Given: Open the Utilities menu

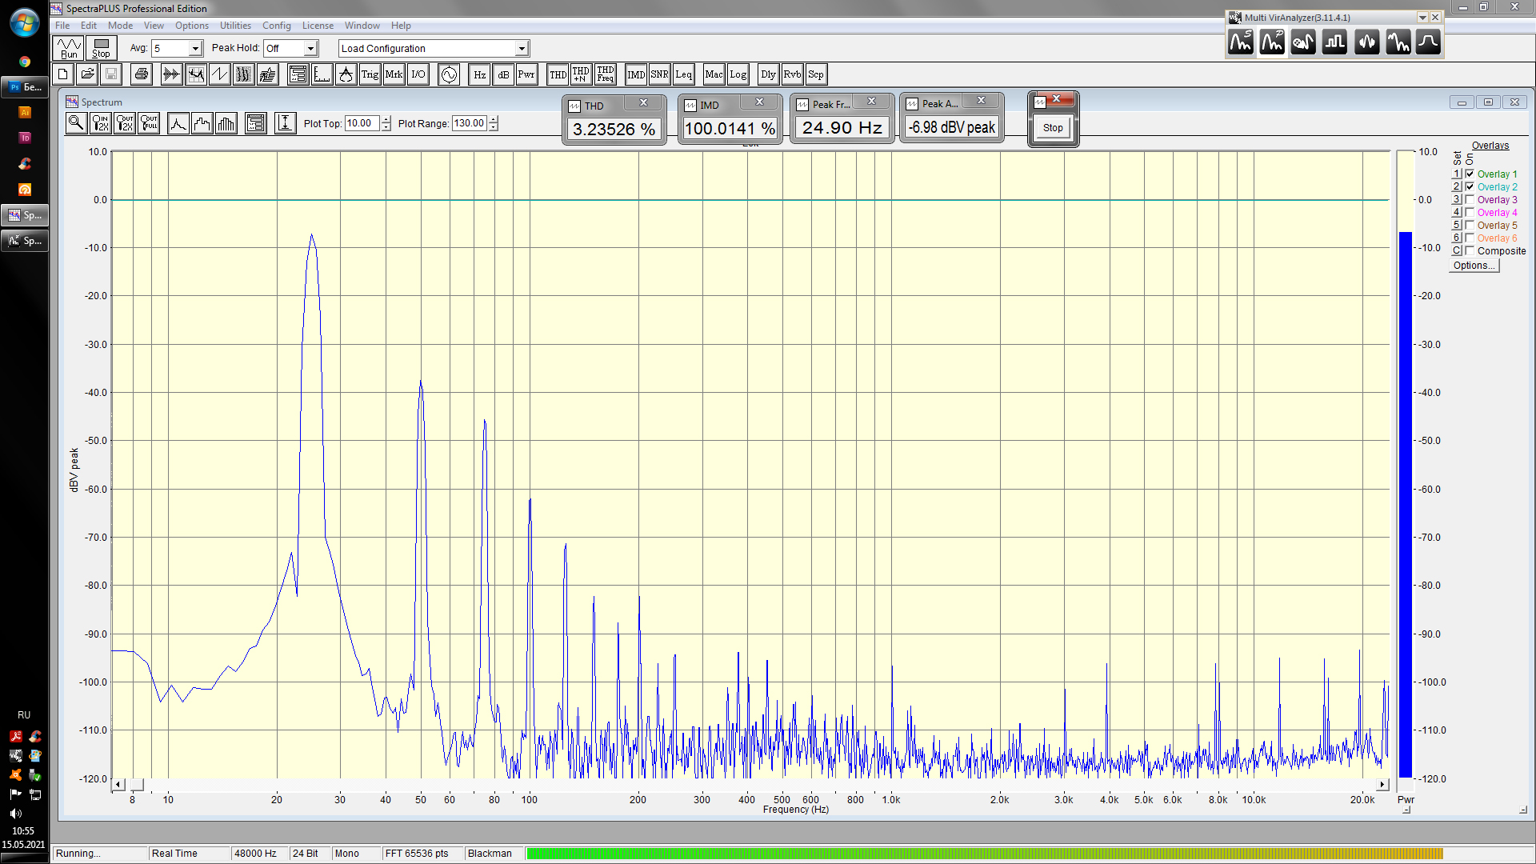Looking at the screenshot, I should 235,26.
